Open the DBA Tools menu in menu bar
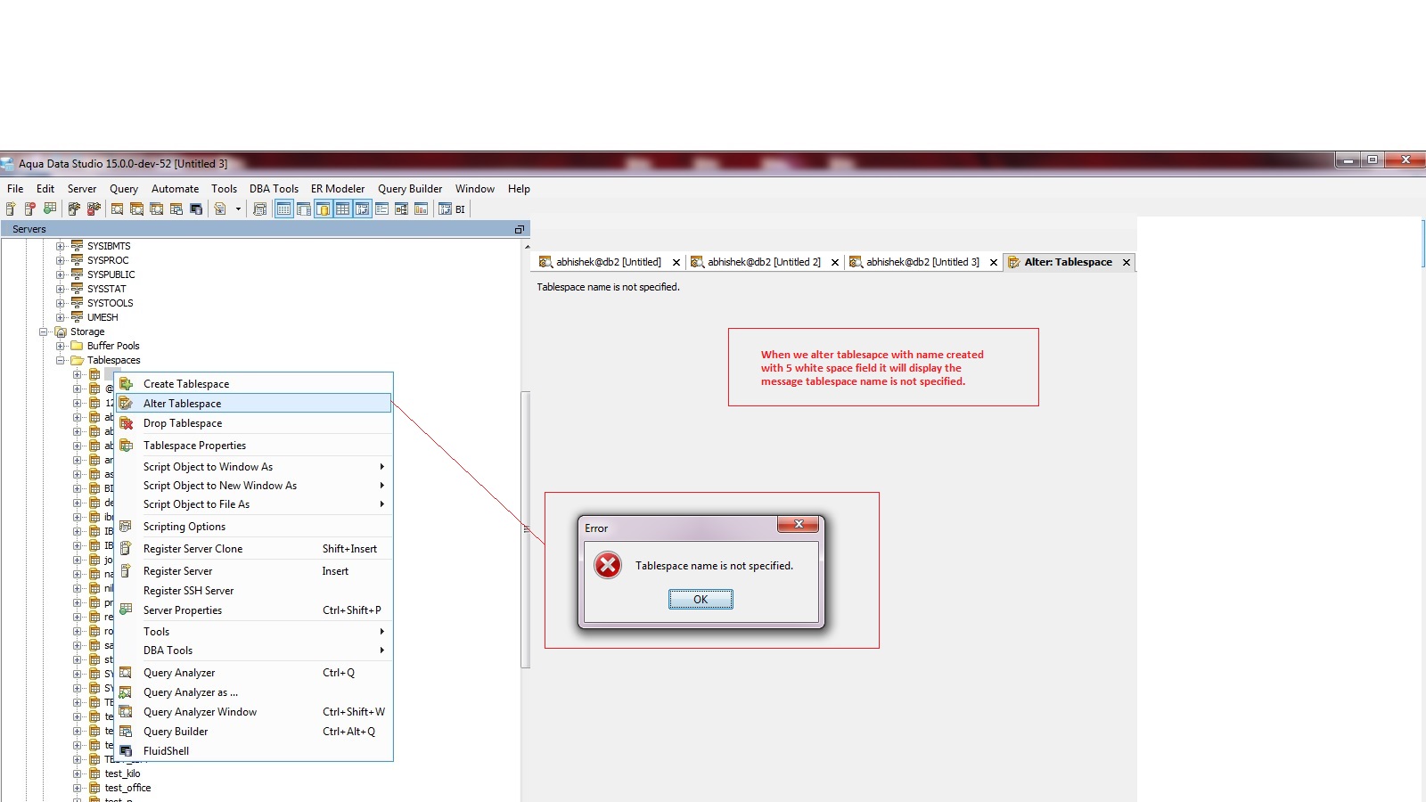Viewport: 1426px width, 802px height. pos(274,189)
